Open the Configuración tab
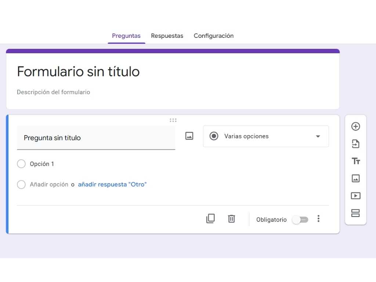The width and height of the screenshot is (376, 282). (213, 36)
